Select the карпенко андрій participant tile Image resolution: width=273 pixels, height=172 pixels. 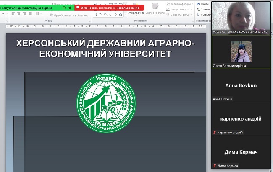[241, 119]
